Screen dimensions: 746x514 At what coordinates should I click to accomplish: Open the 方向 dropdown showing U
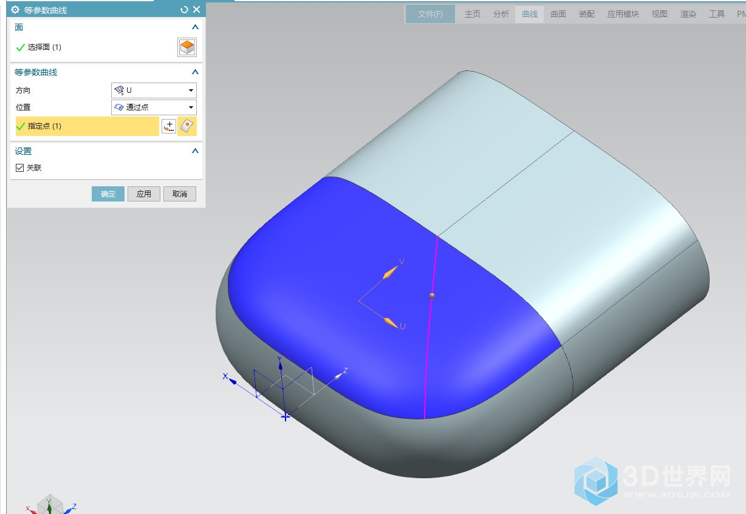(154, 90)
